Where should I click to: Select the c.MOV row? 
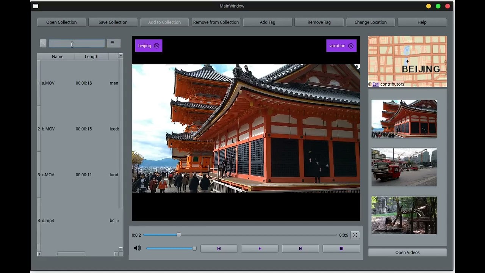pos(80,175)
